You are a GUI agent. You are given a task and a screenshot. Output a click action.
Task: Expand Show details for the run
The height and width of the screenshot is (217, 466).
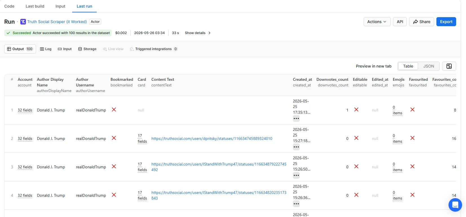pos(198,33)
